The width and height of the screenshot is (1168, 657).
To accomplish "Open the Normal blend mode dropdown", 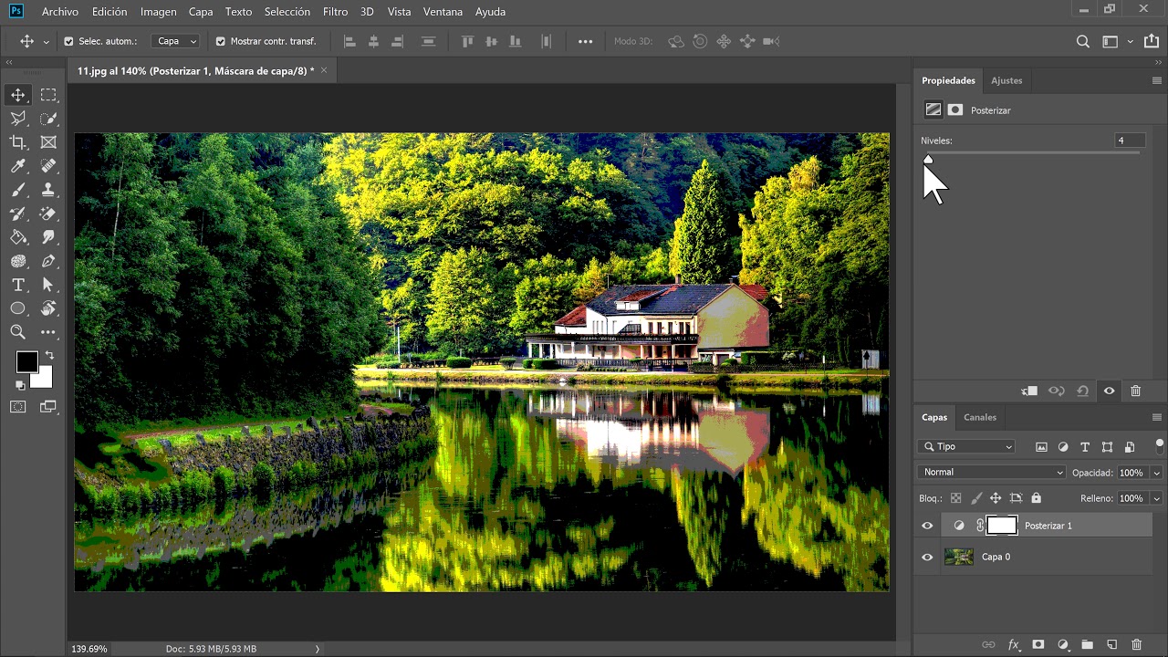I will pos(992,473).
